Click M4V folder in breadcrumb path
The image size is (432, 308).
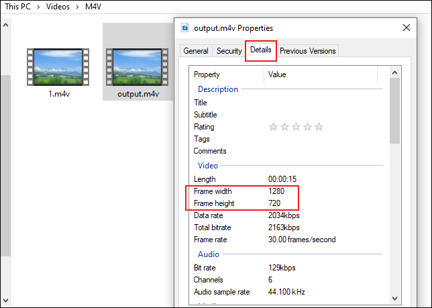point(93,7)
